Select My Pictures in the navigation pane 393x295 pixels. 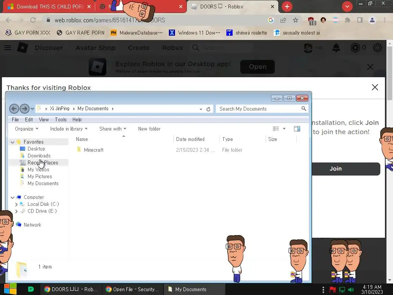40,177
